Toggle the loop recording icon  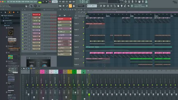click(74, 2)
